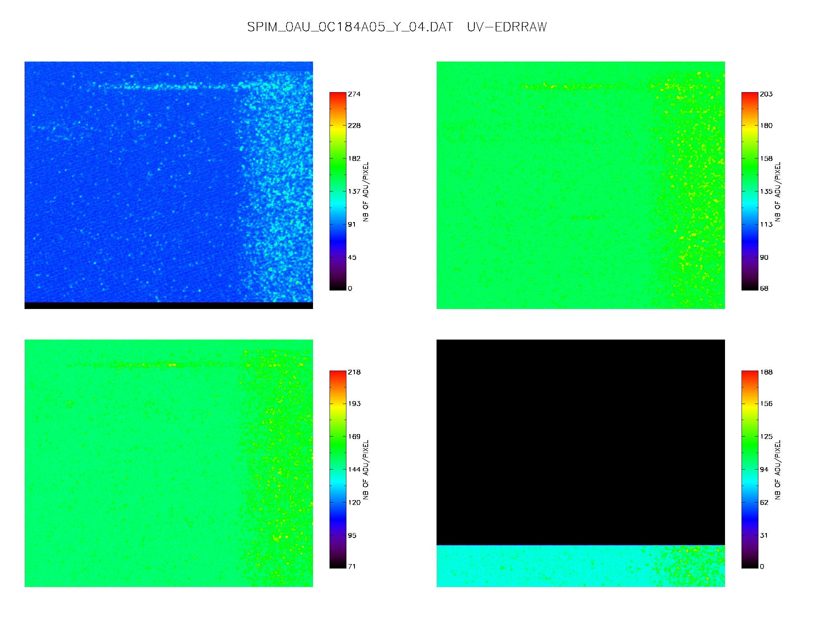
Task: Click the 180 tick label
Action: click(766, 126)
